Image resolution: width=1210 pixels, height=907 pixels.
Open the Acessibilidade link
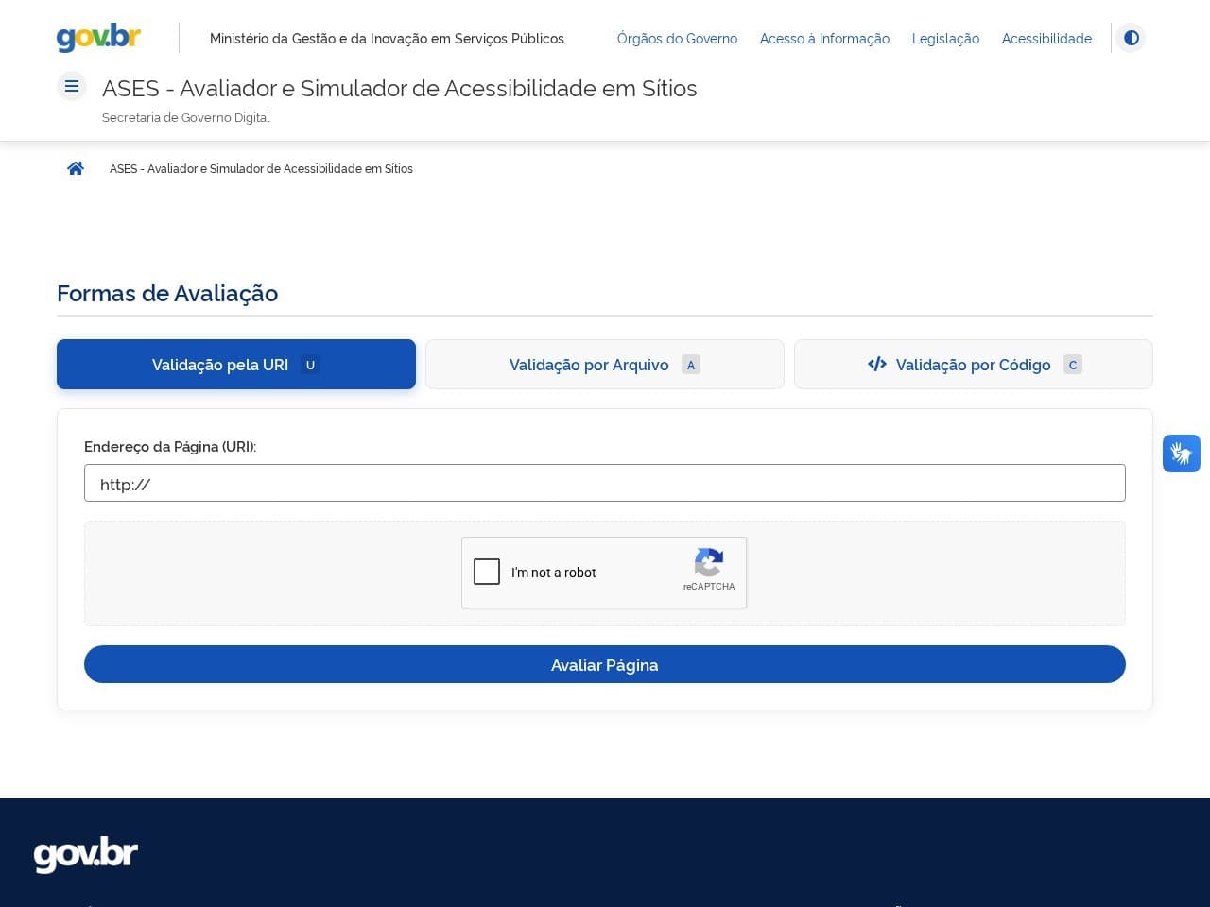point(1046,39)
